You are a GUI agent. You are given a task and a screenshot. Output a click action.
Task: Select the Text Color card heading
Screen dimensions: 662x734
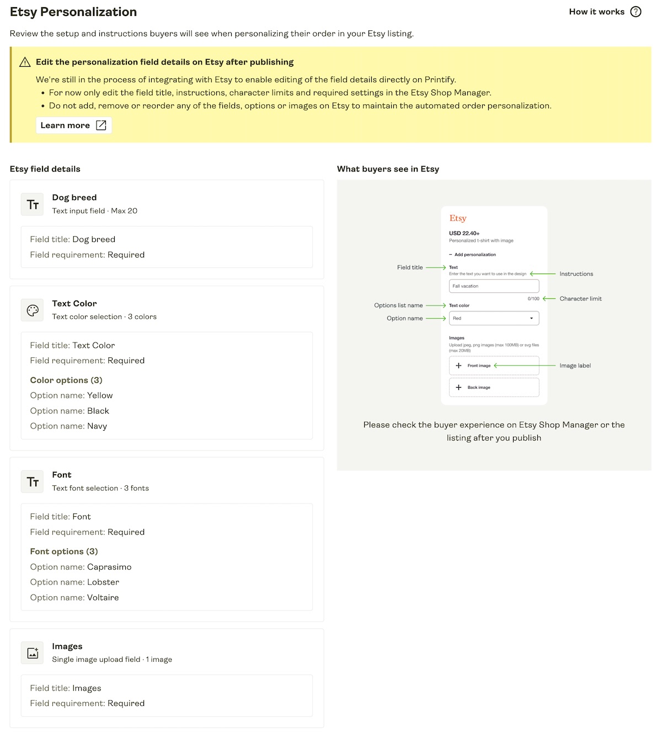(74, 303)
